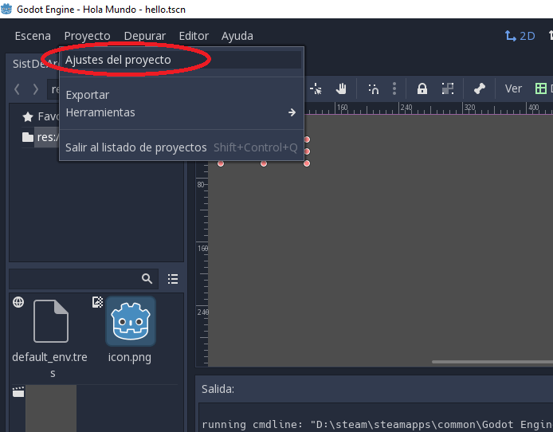The height and width of the screenshot is (432, 553).
Task: Open the Editor menu
Action: (x=194, y=36)
